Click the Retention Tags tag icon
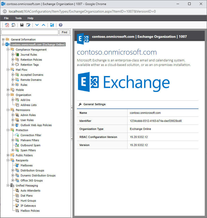This screenshot has width=207, height=218. 17,65
